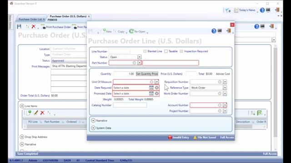Open Today's News in the top bar

[245, 10]
